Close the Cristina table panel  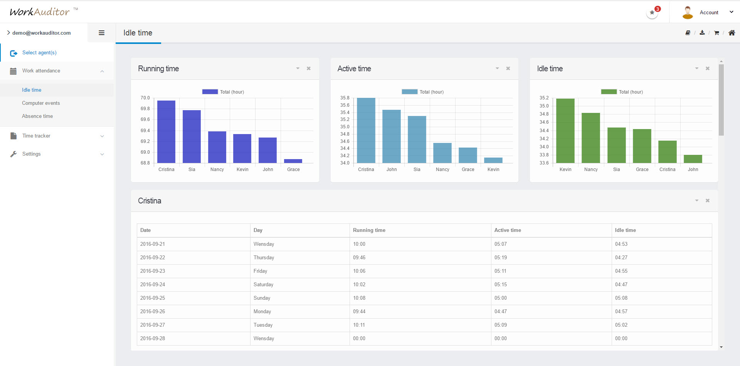(x=708, y=201)
